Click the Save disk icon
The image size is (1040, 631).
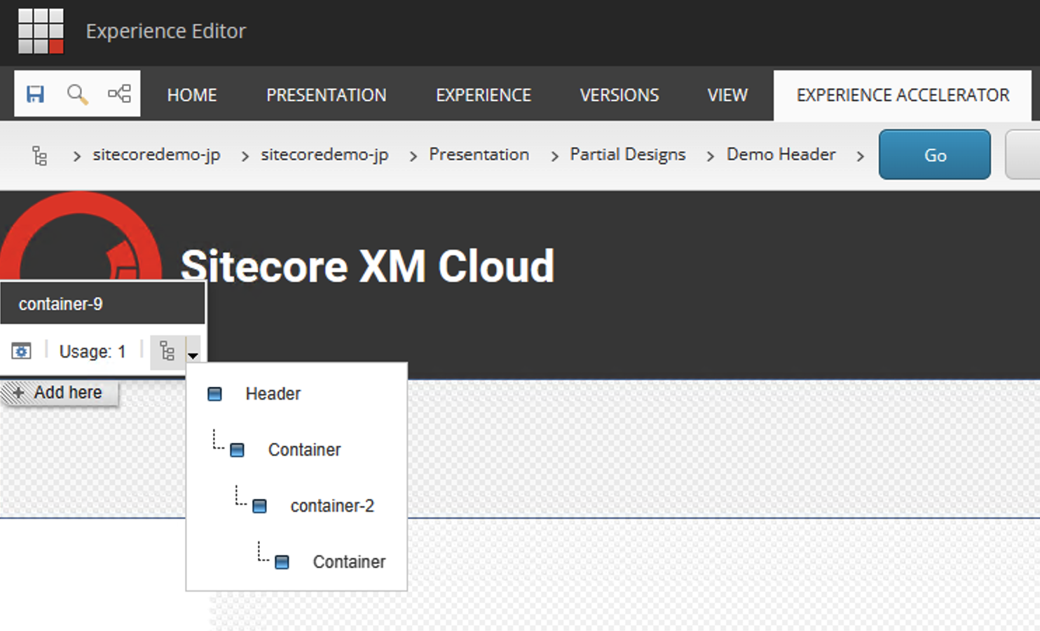click(35, 94)
